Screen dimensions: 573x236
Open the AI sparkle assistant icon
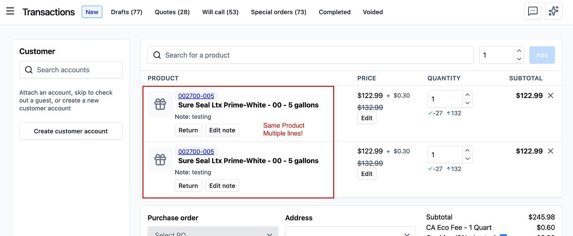pos(553,11)
